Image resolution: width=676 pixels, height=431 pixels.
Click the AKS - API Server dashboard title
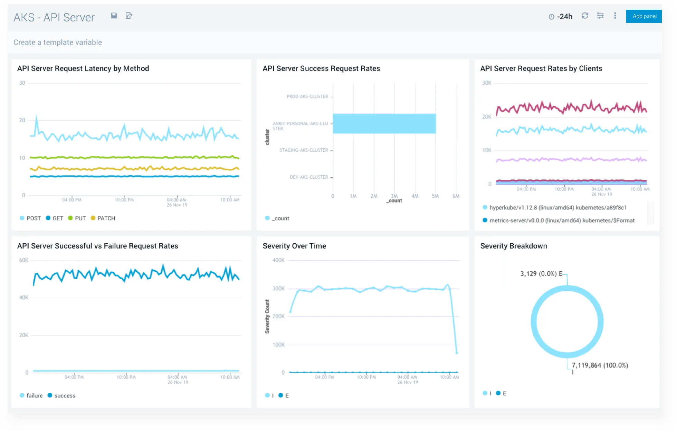point(54,17)
